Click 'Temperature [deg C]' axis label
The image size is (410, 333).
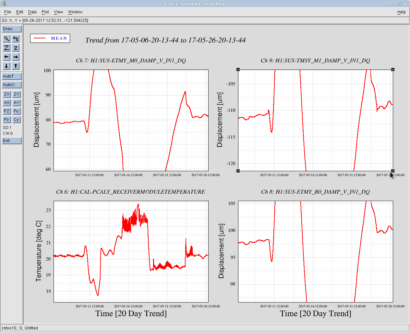coord(39,251)
